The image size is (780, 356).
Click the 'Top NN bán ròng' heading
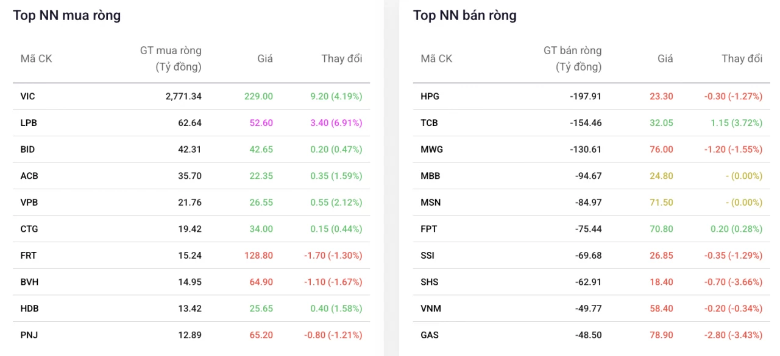[x=465, y=16]
